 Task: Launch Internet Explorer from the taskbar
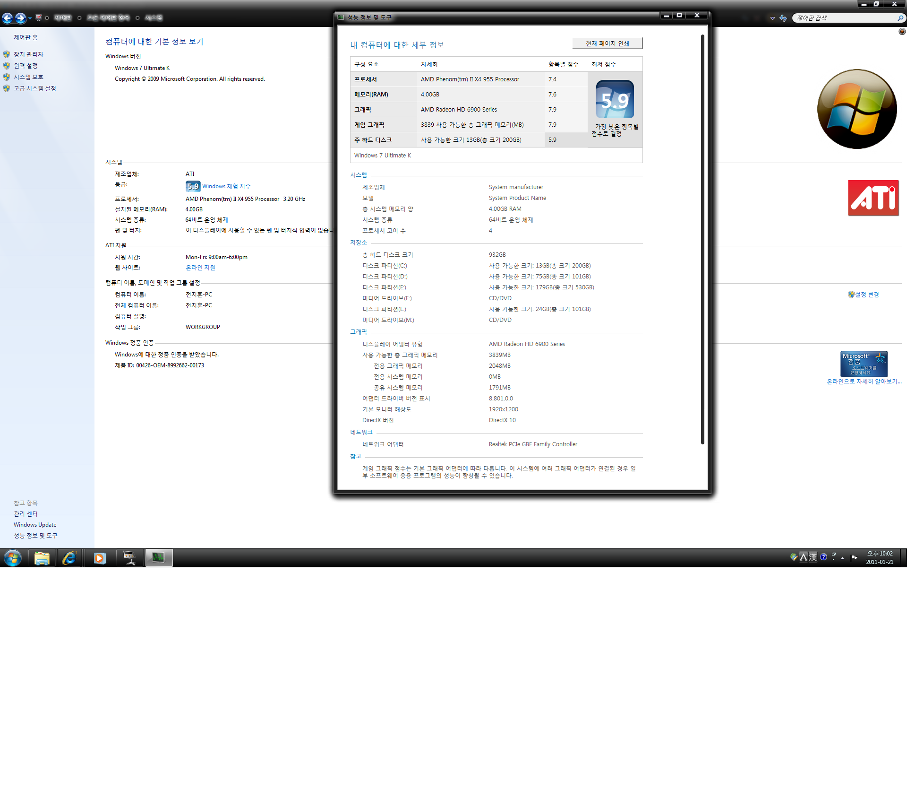click(x=70, y=558)
